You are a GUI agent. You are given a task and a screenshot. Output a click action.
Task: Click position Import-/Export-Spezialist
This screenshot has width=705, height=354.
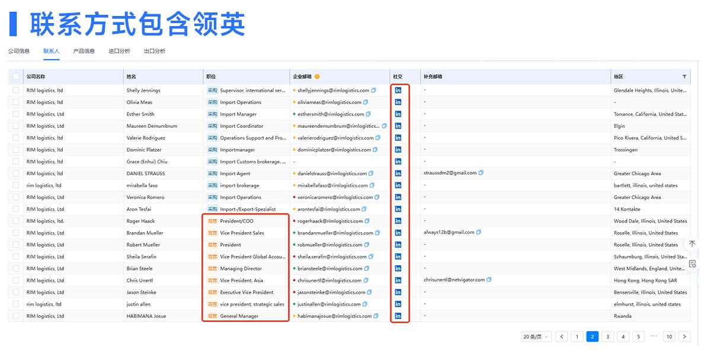coord(248,209)
